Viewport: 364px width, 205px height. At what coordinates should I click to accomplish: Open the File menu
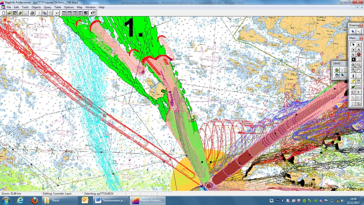click(9, 7)
